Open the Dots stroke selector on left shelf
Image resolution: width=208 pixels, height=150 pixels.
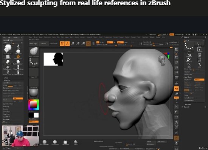coord(34,62)
